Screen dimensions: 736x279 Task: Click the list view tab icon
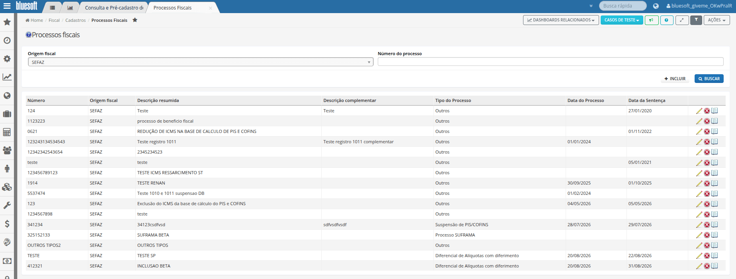pyautogui.click(x=52, y=8)
